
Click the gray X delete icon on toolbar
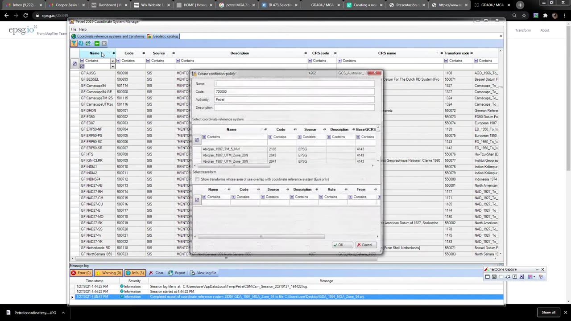click(104, 43)
